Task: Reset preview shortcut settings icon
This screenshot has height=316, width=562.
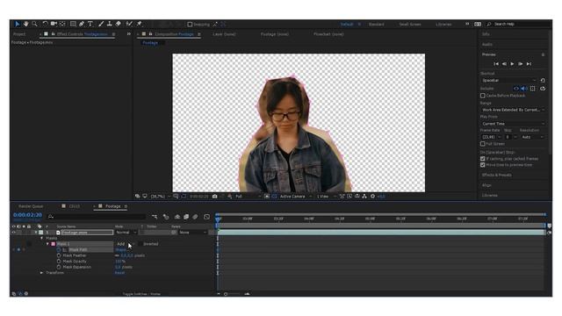Action: coord(543,80)
